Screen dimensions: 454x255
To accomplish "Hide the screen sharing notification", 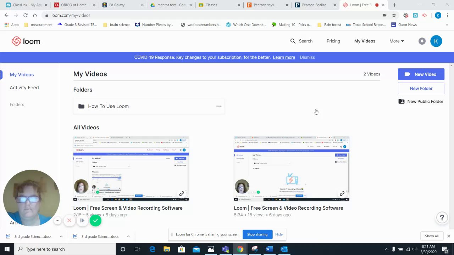I will click(279, 234).
